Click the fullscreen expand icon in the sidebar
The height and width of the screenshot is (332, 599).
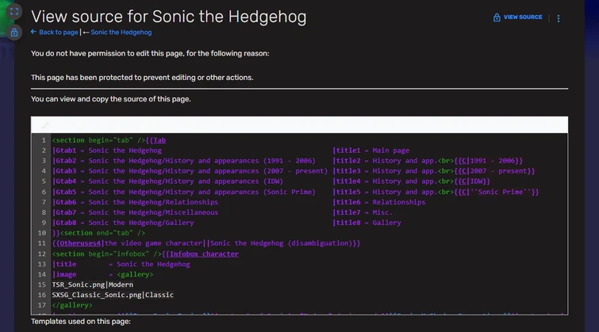point(14,13)
